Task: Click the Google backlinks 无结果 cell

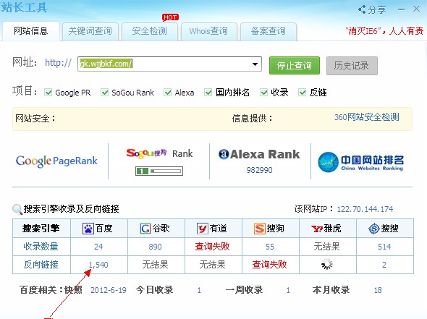Action: 155,264
